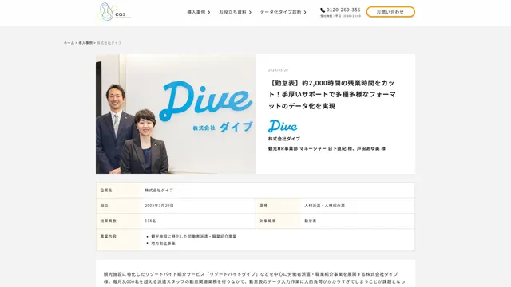Click the 事業内容 table label
The width and height of the screenshot is (511, 287).
[109, 237]
